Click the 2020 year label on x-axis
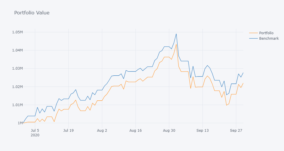The image size is (284, 151). [35, 135]
